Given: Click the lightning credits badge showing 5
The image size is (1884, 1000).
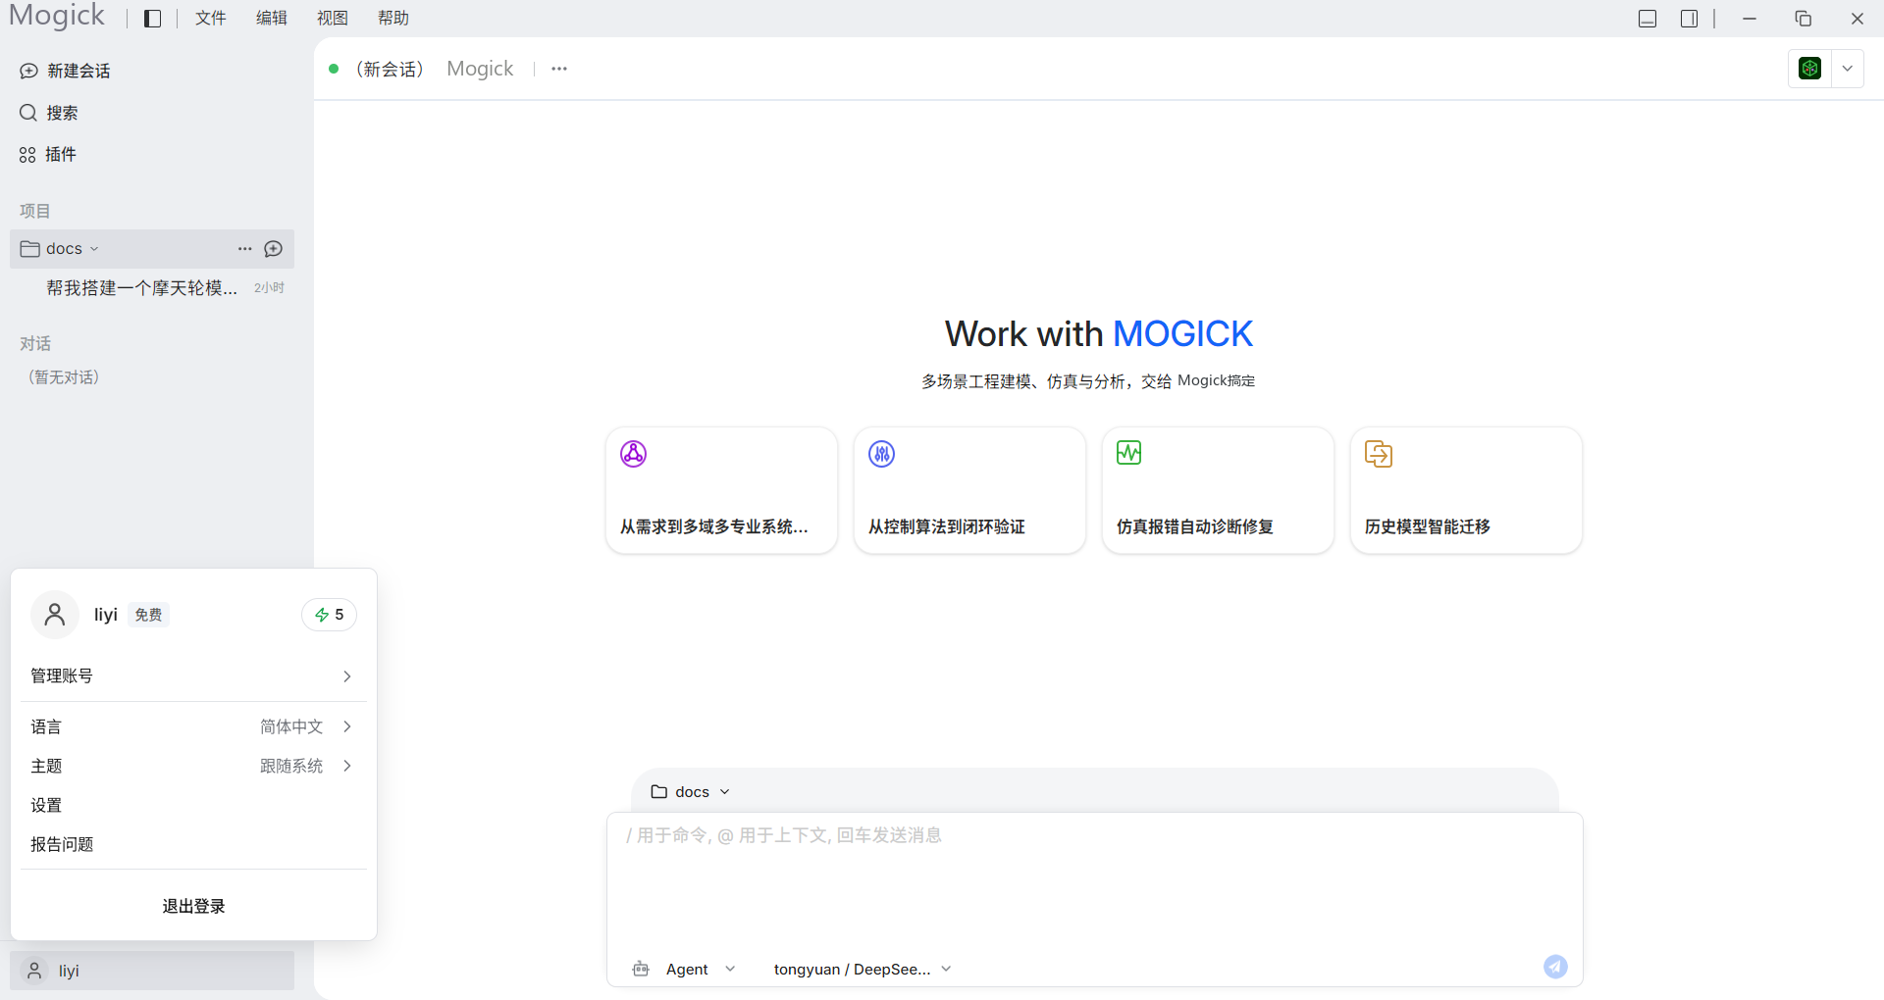Looking at the screenshot, I should 329,615.
